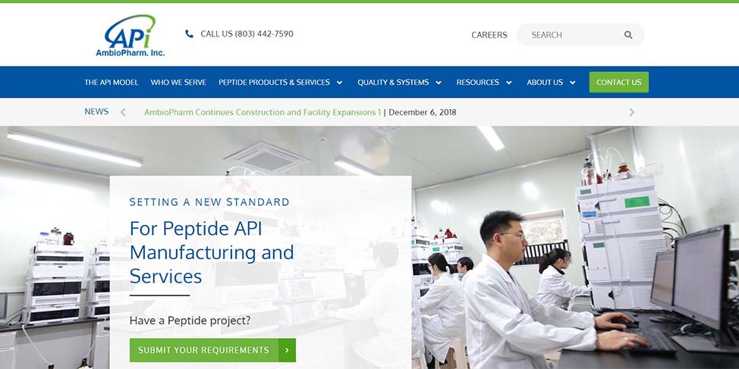Viewport: 739px width, 369px height.
Task: Click the AmbioPharm API logo
Action: tap(130, 36)
